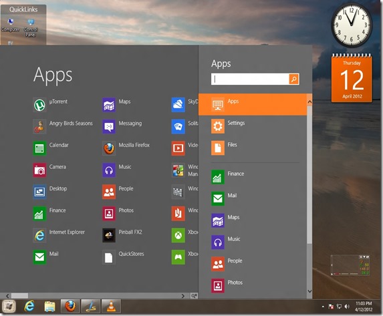
Task: Launch Angry Birds Seasons icon
Action: 39,126
